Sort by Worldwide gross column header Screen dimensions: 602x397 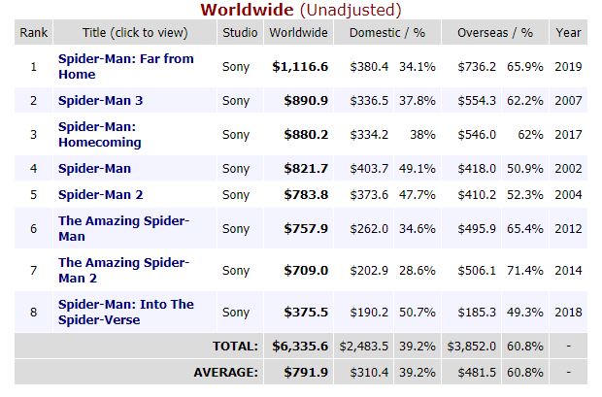point(299,33)
